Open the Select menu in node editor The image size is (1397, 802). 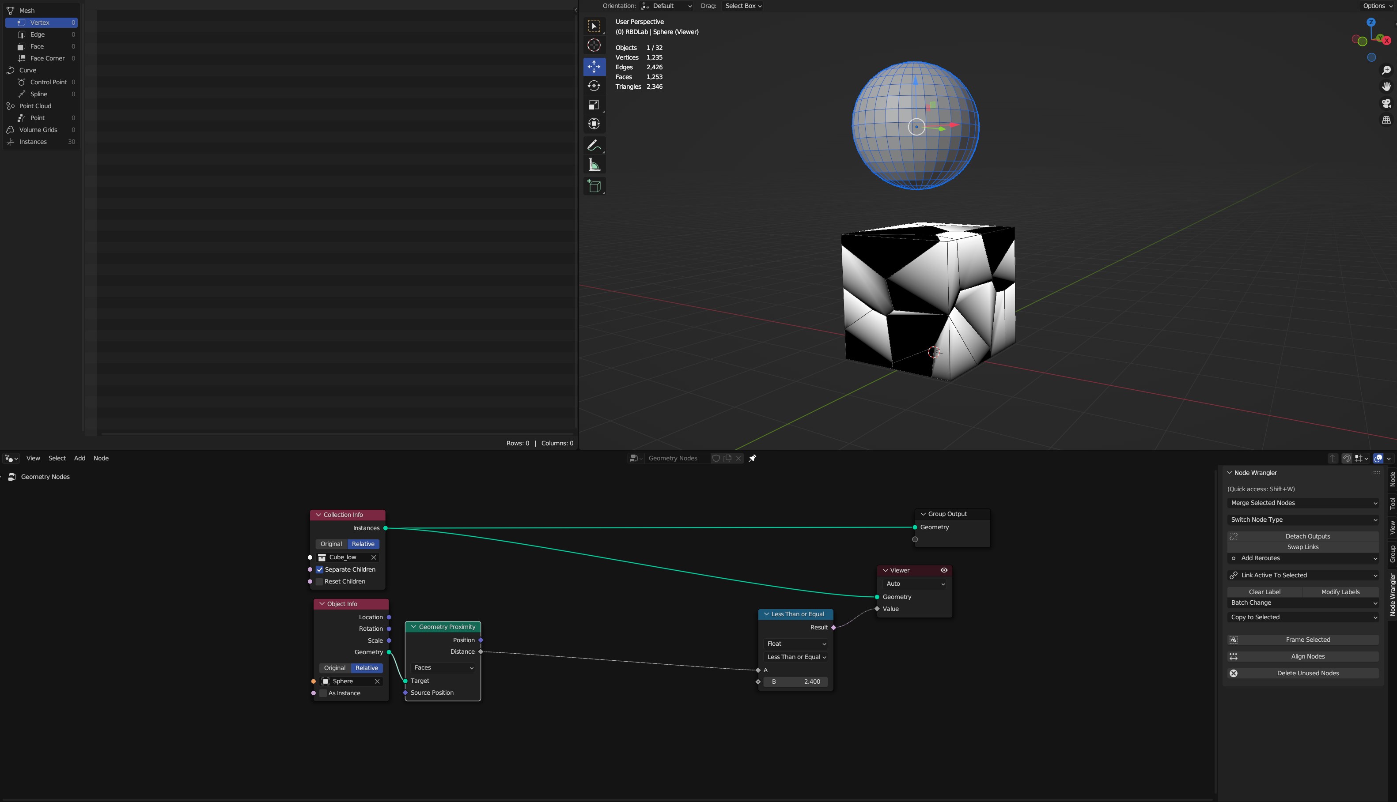57,458
